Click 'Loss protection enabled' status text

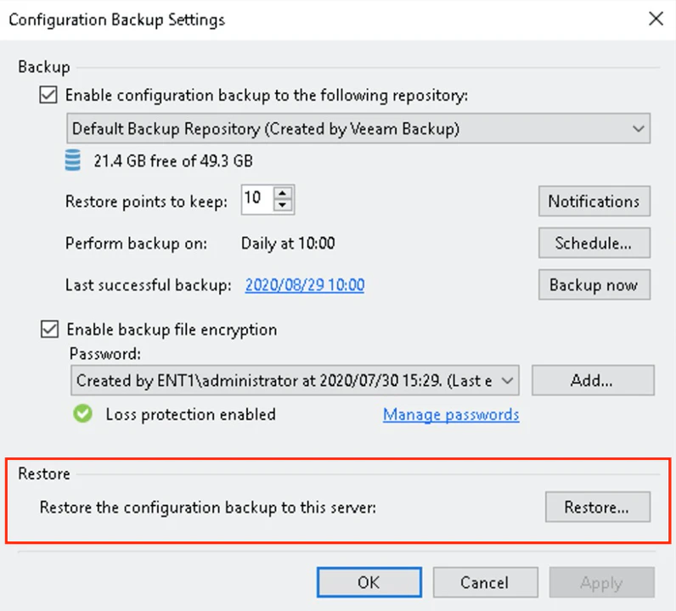190,414
